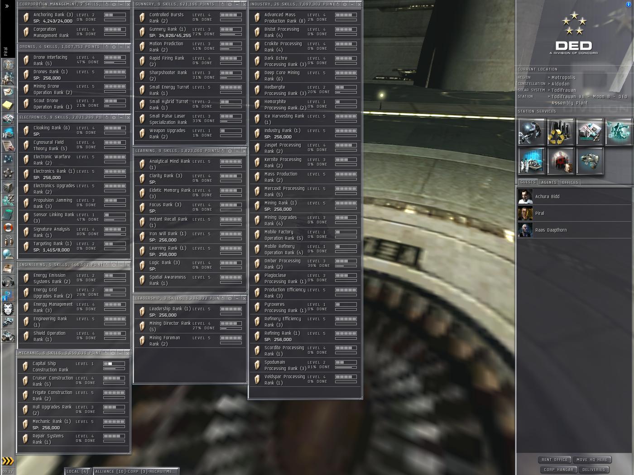The width and height of the screenshot is (634, 475).
Task: Switch to the Guests tab
Action: pyautogui.click(x=528, y=182)
